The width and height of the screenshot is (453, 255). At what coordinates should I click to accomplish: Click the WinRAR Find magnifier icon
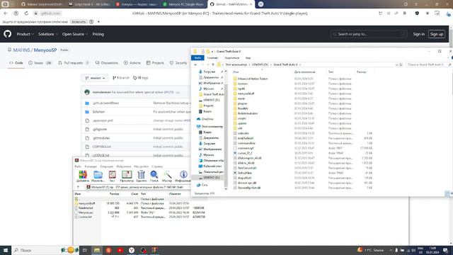tap(154, 175)
